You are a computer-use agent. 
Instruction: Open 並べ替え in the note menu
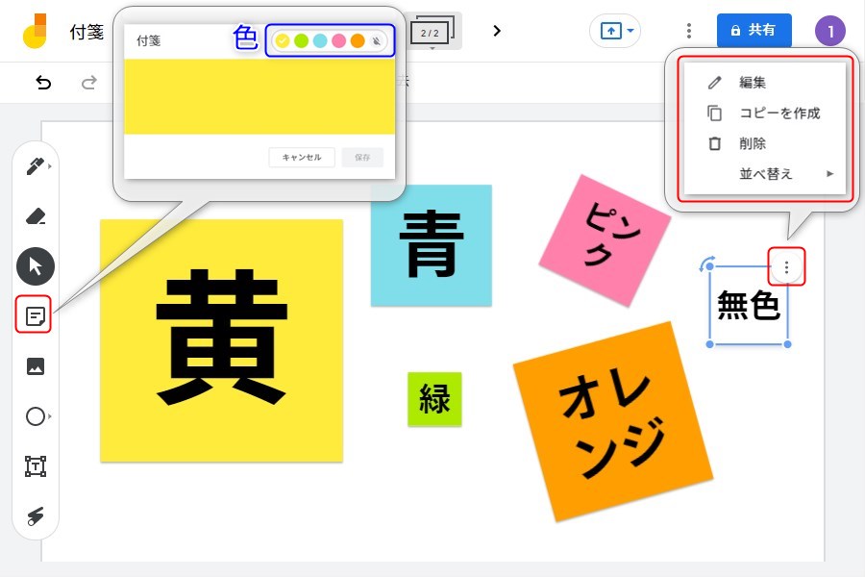(765, 174)
